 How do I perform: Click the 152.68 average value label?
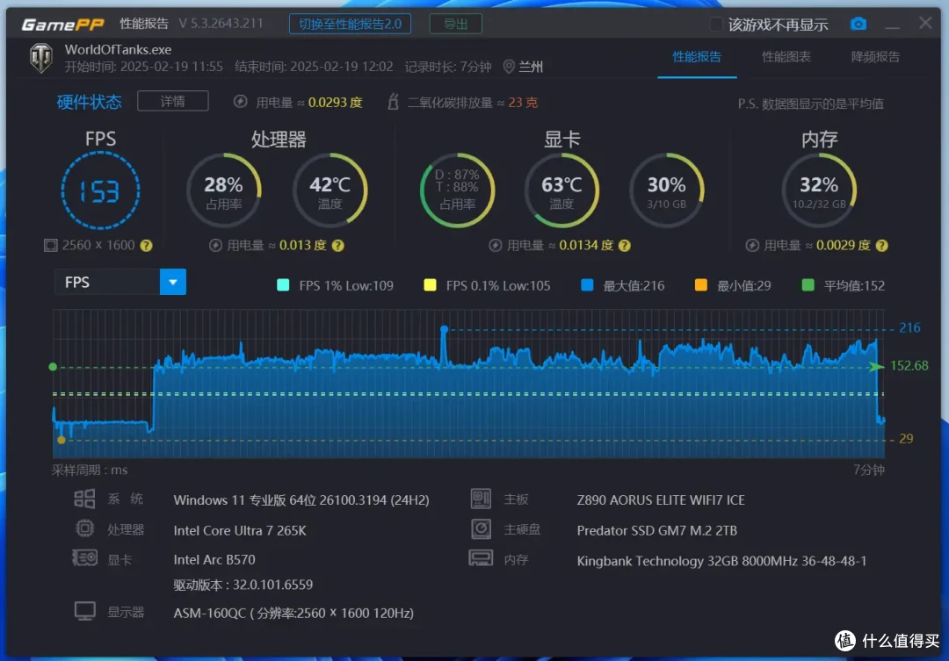[x=909, y=365]
